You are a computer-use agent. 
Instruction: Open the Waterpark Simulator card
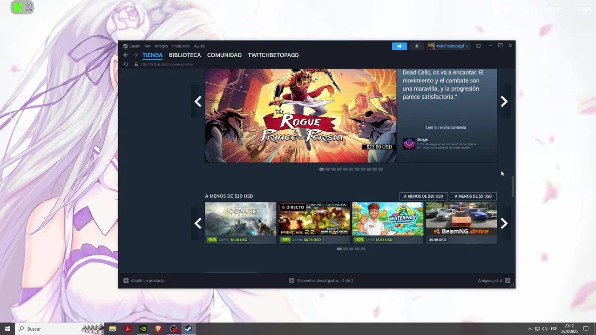coord(388,223)
